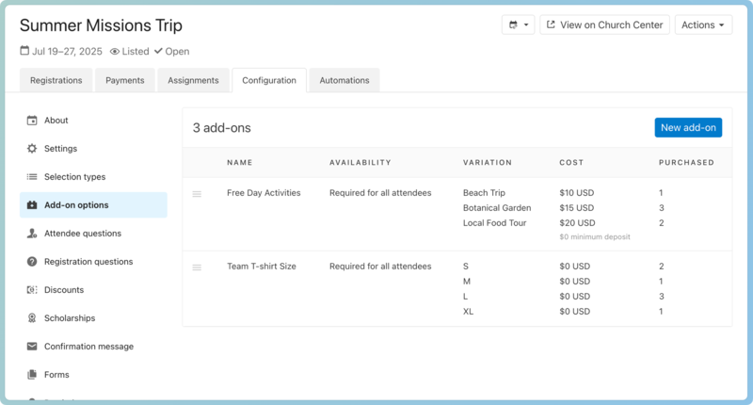
Task: Click drag handle for Free Day Activities
Action: [x=197, y=194]
